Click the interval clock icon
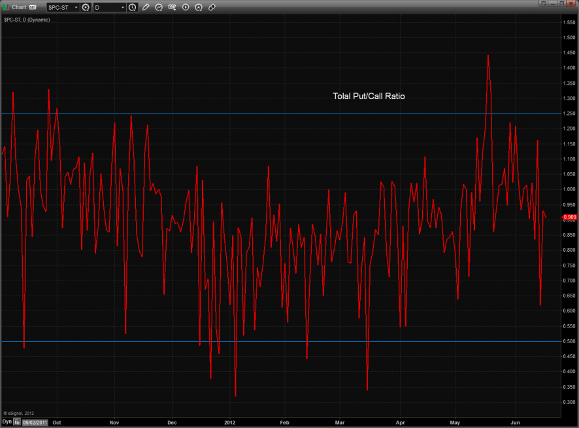 tap(133, 7)
